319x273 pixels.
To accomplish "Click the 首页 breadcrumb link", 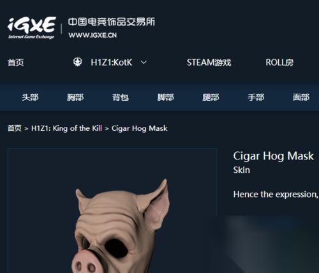I will (x=15, y=128).
